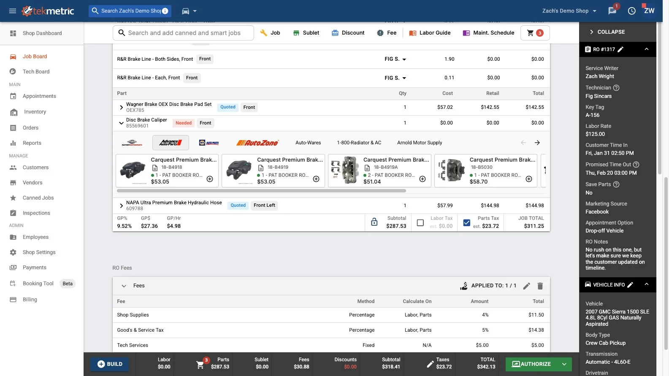
Task: Click Save Parts help icon
Action: coord(616,184)
